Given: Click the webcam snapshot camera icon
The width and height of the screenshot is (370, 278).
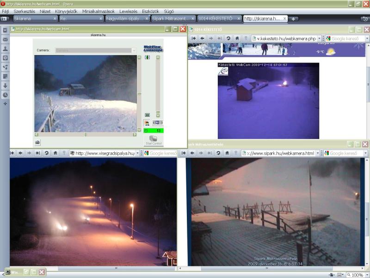Looking at the screenshot, I should coord(37,142).
